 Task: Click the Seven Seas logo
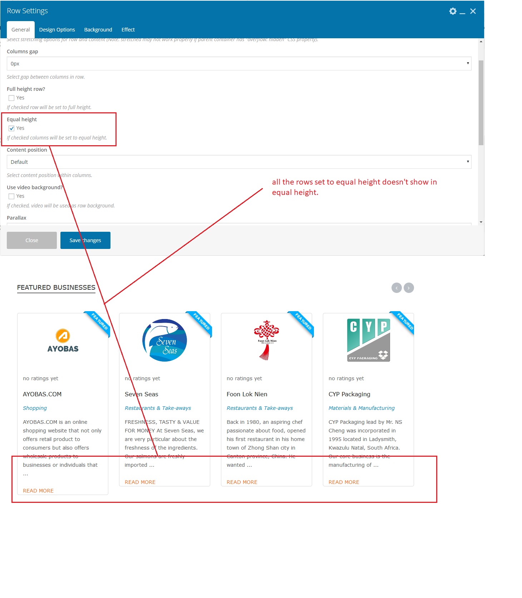pyautogui.click(x=164, y=340)
